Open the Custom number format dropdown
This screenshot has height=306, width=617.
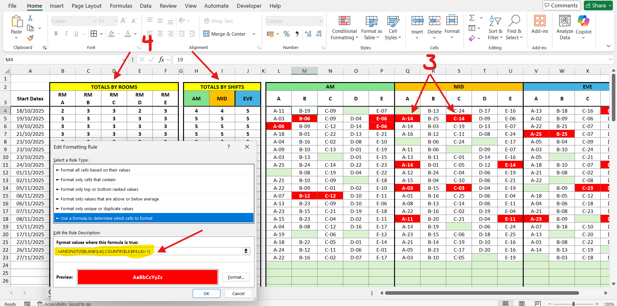tap(321, 21)
